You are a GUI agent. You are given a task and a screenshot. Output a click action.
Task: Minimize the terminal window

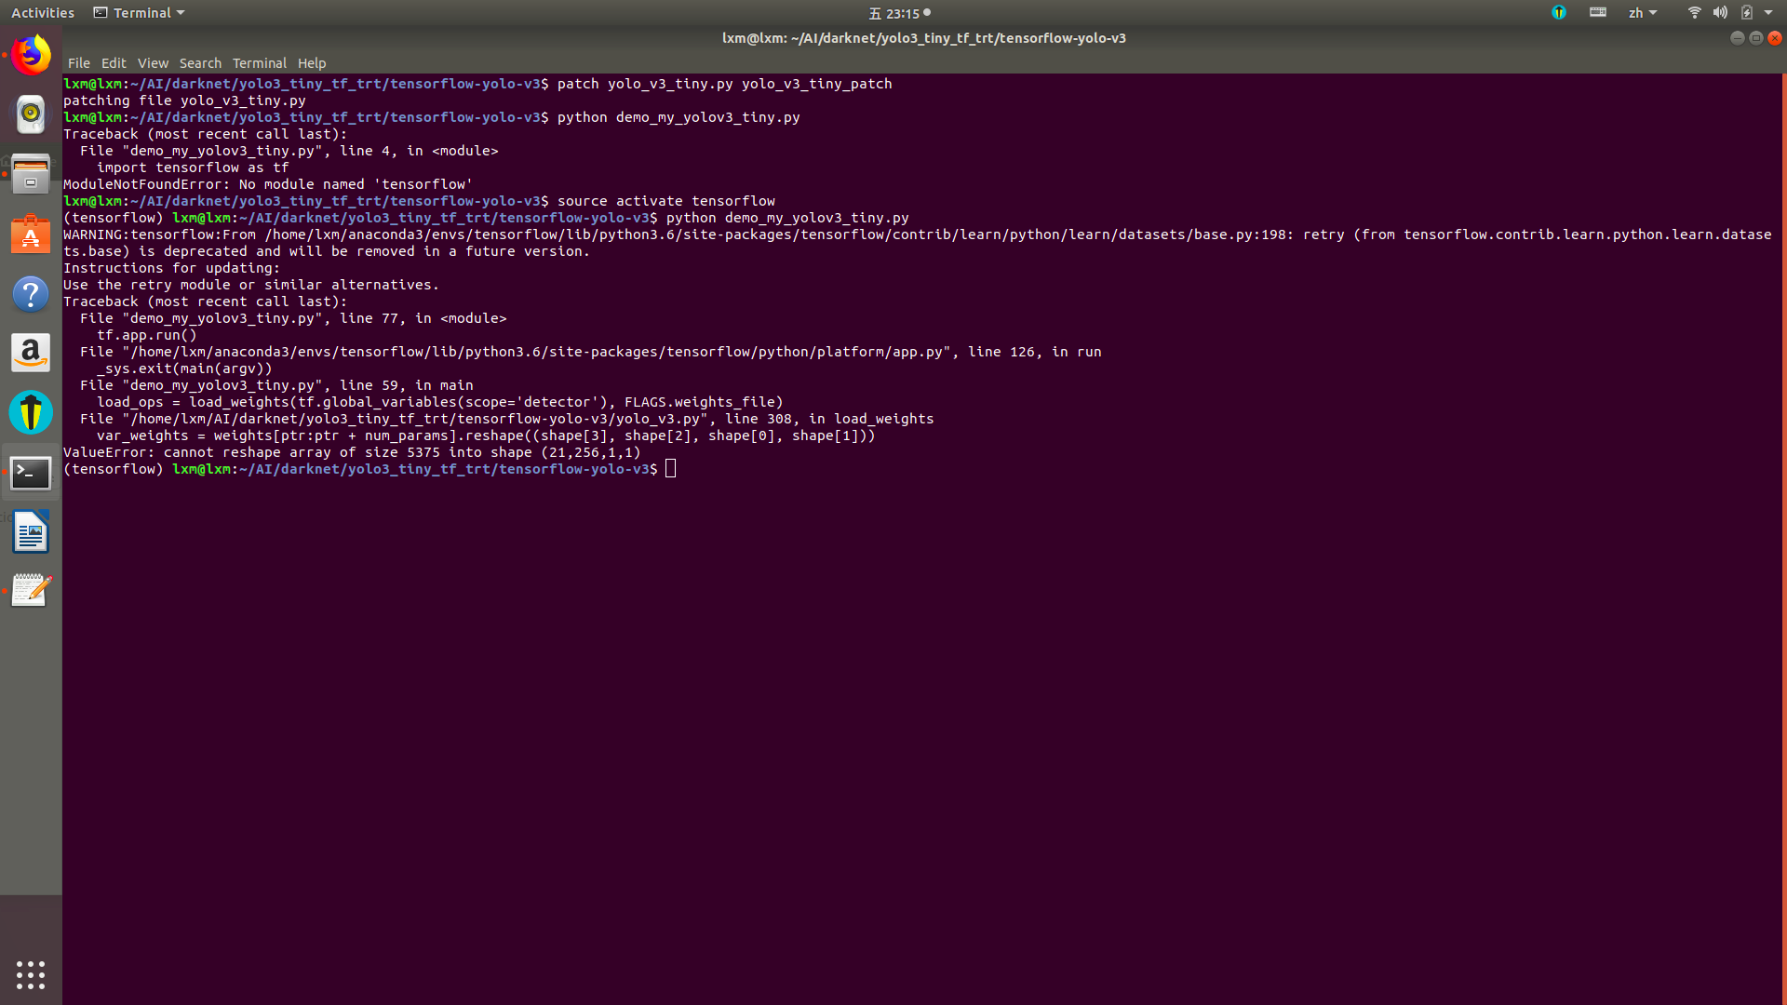pyautogui.click(x=1737, y=38)
